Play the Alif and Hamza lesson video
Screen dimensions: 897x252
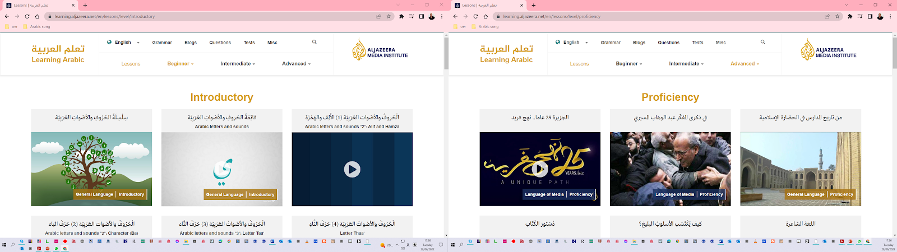pos(352,169)
